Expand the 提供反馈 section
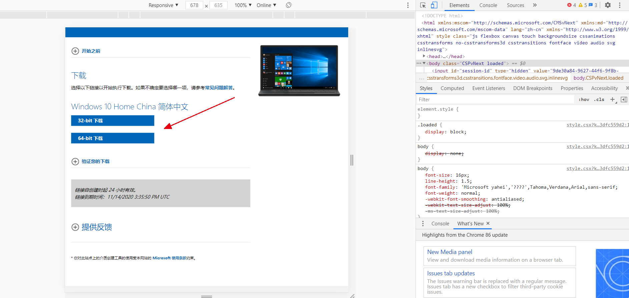Screen dimensions: 629x298 click(x=97, y=227)
